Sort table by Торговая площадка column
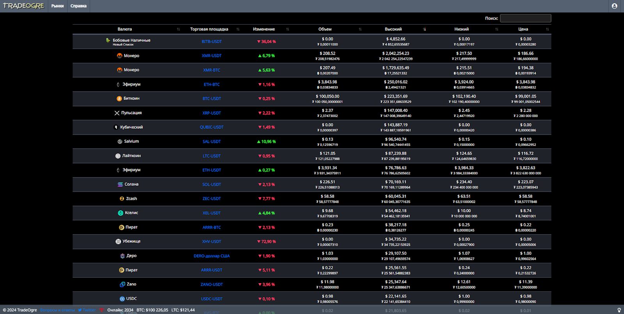624x314 pixels. (212, 29)
